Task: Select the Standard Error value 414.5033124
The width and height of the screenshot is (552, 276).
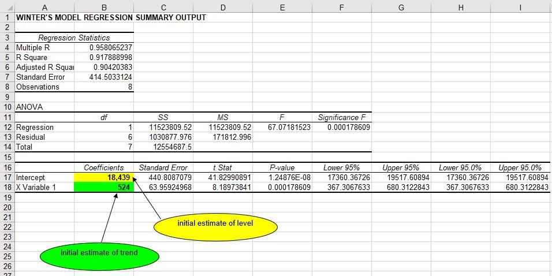Action: [104, 77]
